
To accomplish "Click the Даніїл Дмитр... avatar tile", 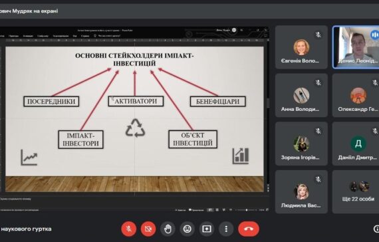I will click(x=356, y=144).
